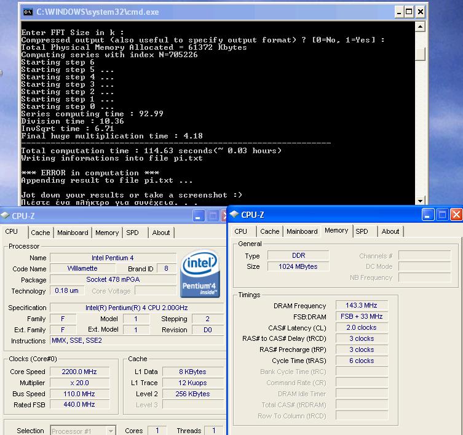463x435 pixels.
Task: Click the Multiplier value x 20.0
Action: point(80,383)
